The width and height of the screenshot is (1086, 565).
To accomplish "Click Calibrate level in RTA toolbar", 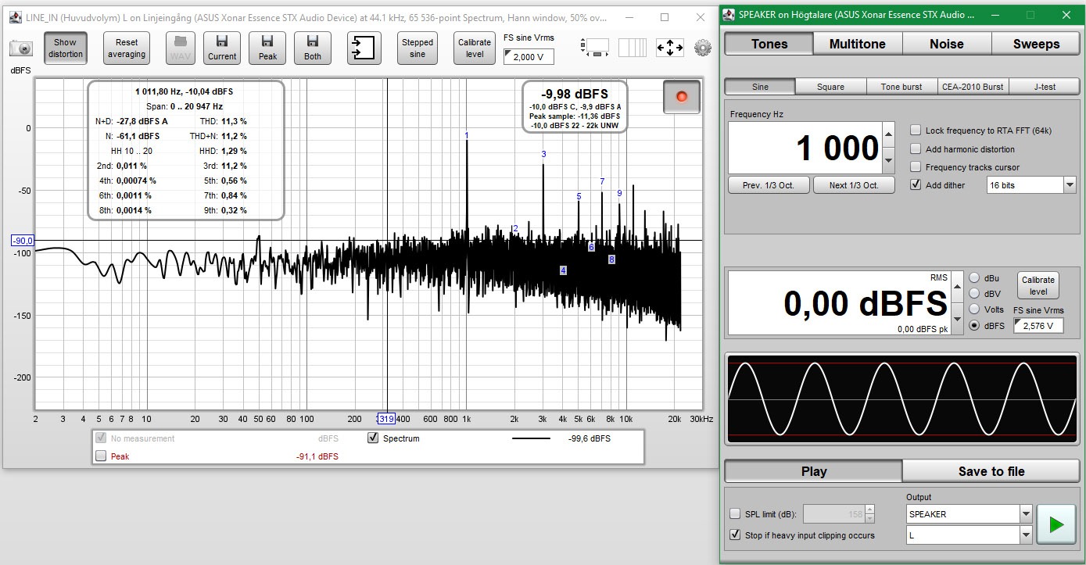I will tap(475, 48).
